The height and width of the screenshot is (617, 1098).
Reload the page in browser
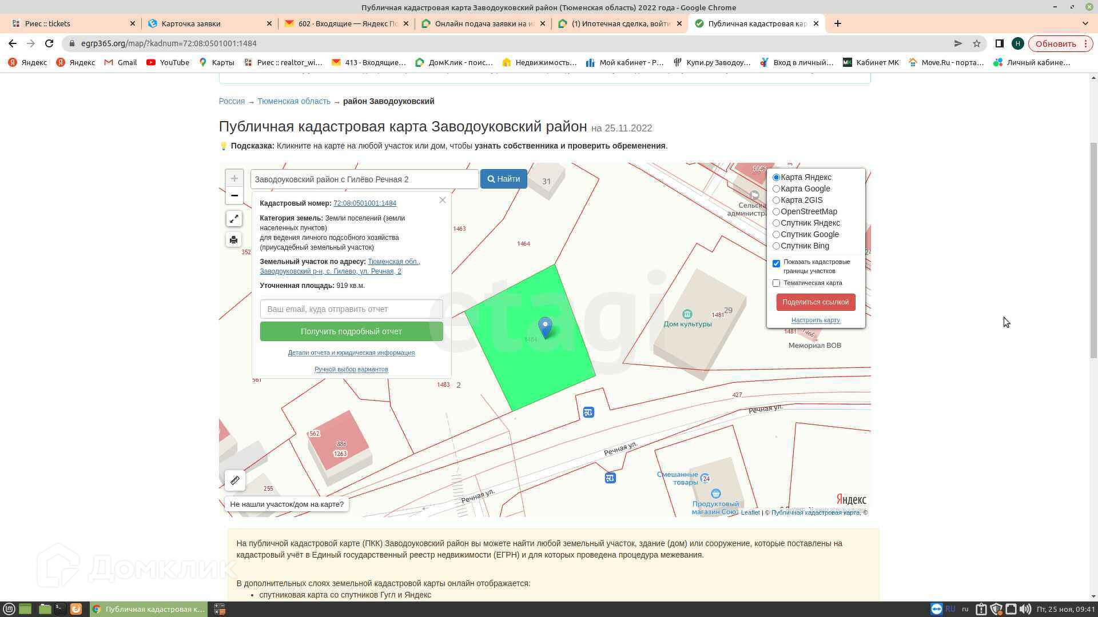(49, 43)
